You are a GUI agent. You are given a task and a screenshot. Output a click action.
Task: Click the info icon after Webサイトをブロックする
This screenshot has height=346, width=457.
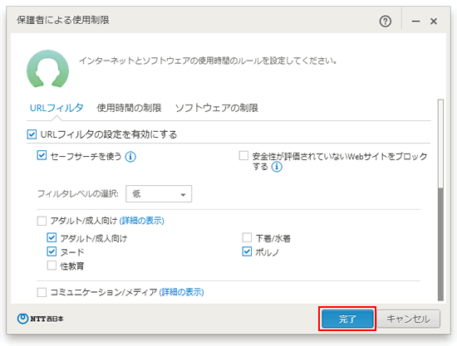tap(277, 167)
